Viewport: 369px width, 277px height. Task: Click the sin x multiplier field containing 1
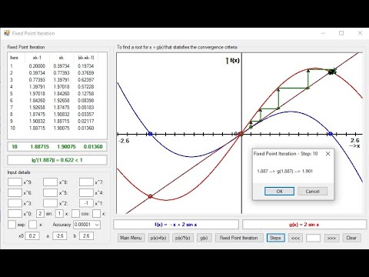point(59,213)
